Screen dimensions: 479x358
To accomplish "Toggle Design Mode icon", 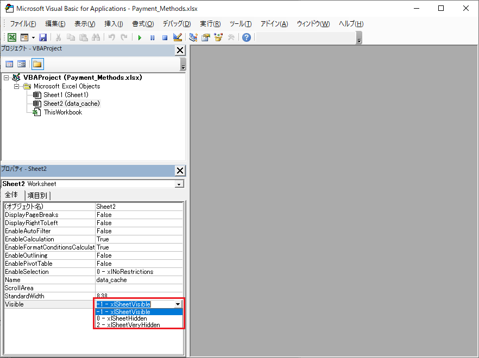I will pyautogui.click(x=178, y=37).
